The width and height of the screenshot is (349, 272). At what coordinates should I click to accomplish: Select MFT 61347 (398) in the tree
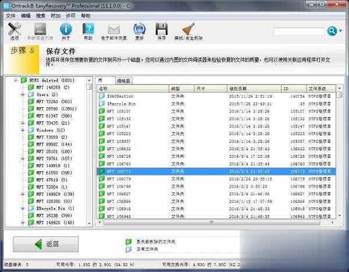point(54,116)
